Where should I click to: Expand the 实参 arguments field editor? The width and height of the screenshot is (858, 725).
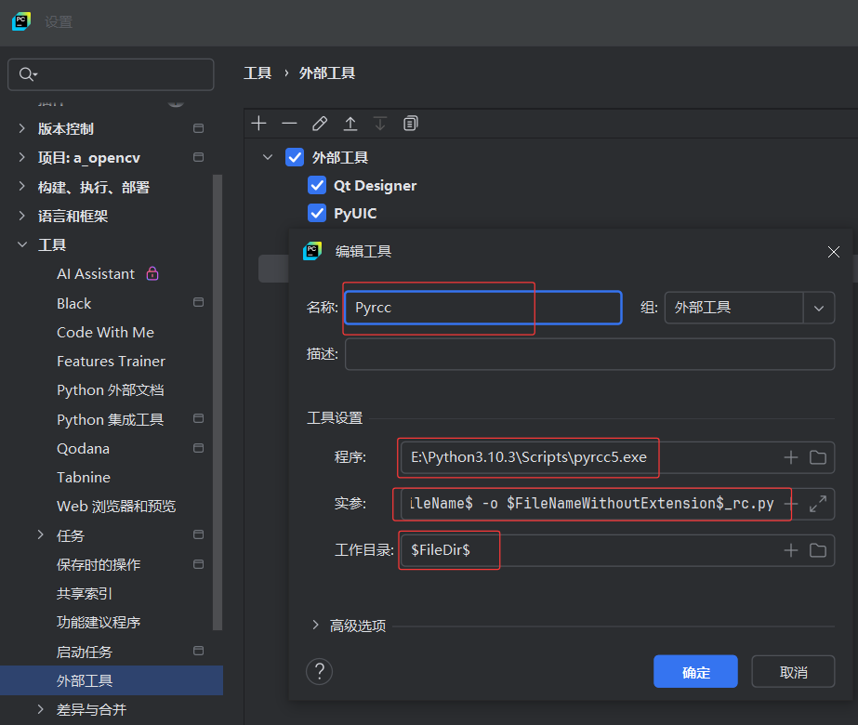[818, 504]
